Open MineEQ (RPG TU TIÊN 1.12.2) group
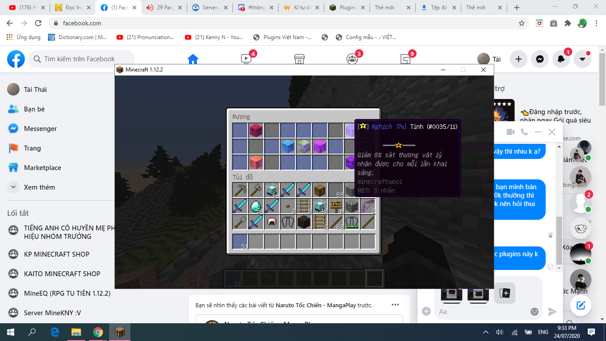This screenshot has width=606, height=341. point(67,293)
